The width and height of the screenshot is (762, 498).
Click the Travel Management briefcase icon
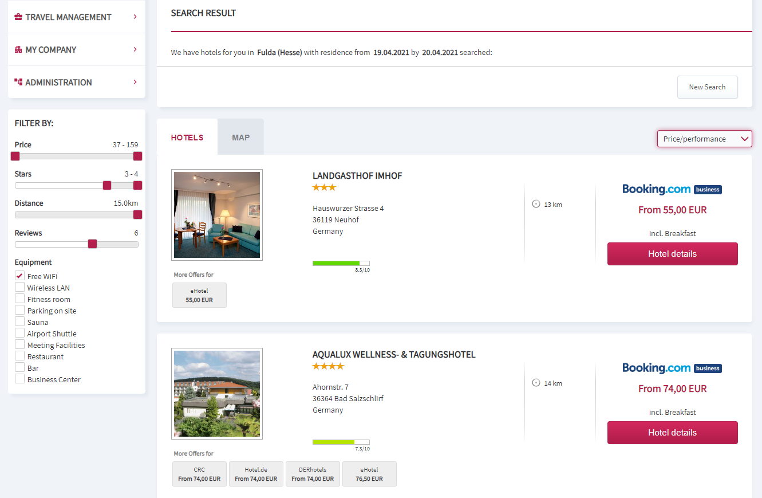[x=18, y=17]
